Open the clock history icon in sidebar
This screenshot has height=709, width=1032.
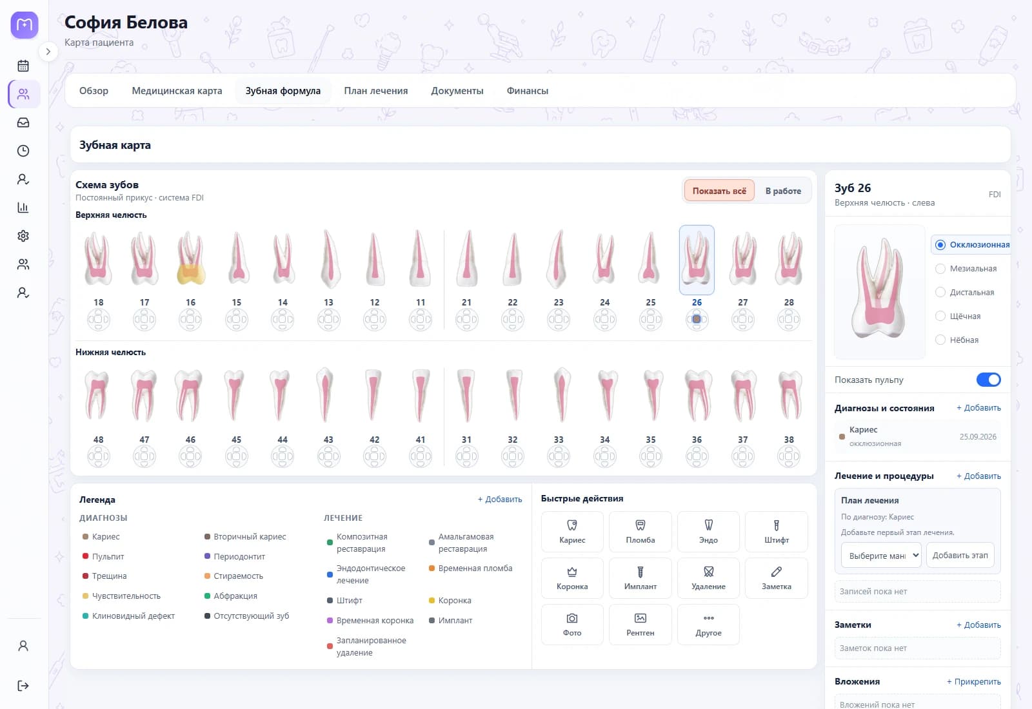23,151
